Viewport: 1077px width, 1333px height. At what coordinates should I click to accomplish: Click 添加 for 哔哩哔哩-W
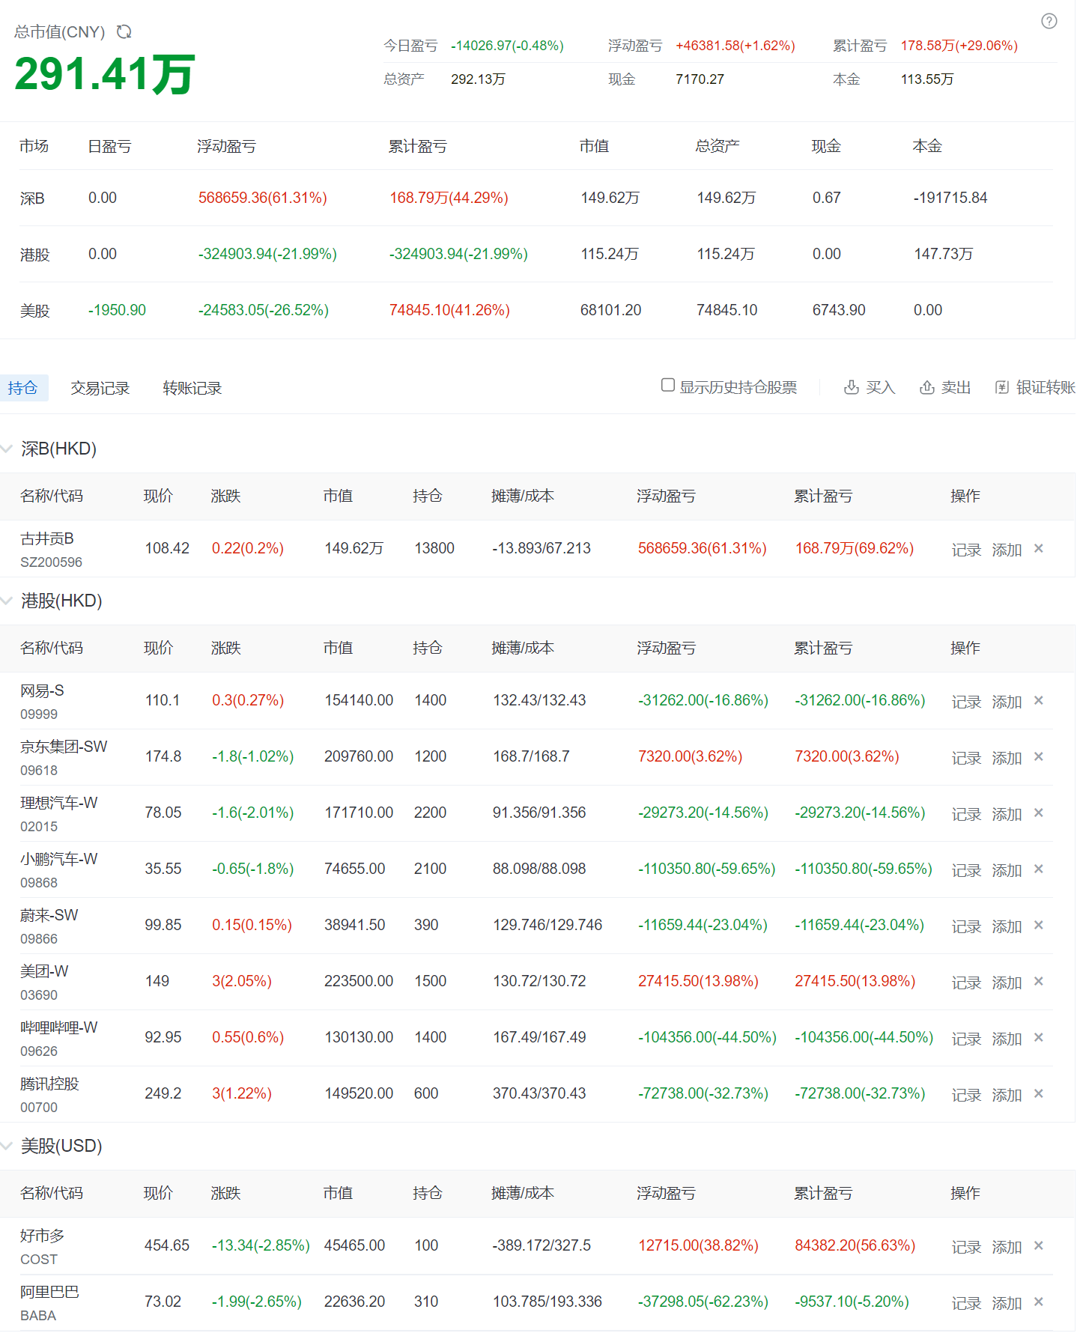point(1007,1039)
